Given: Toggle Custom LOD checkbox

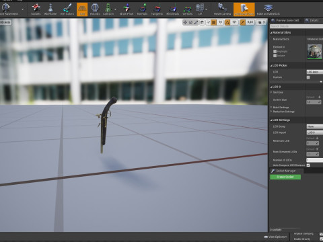Looking at the screenshot, I should coord(308,77).
